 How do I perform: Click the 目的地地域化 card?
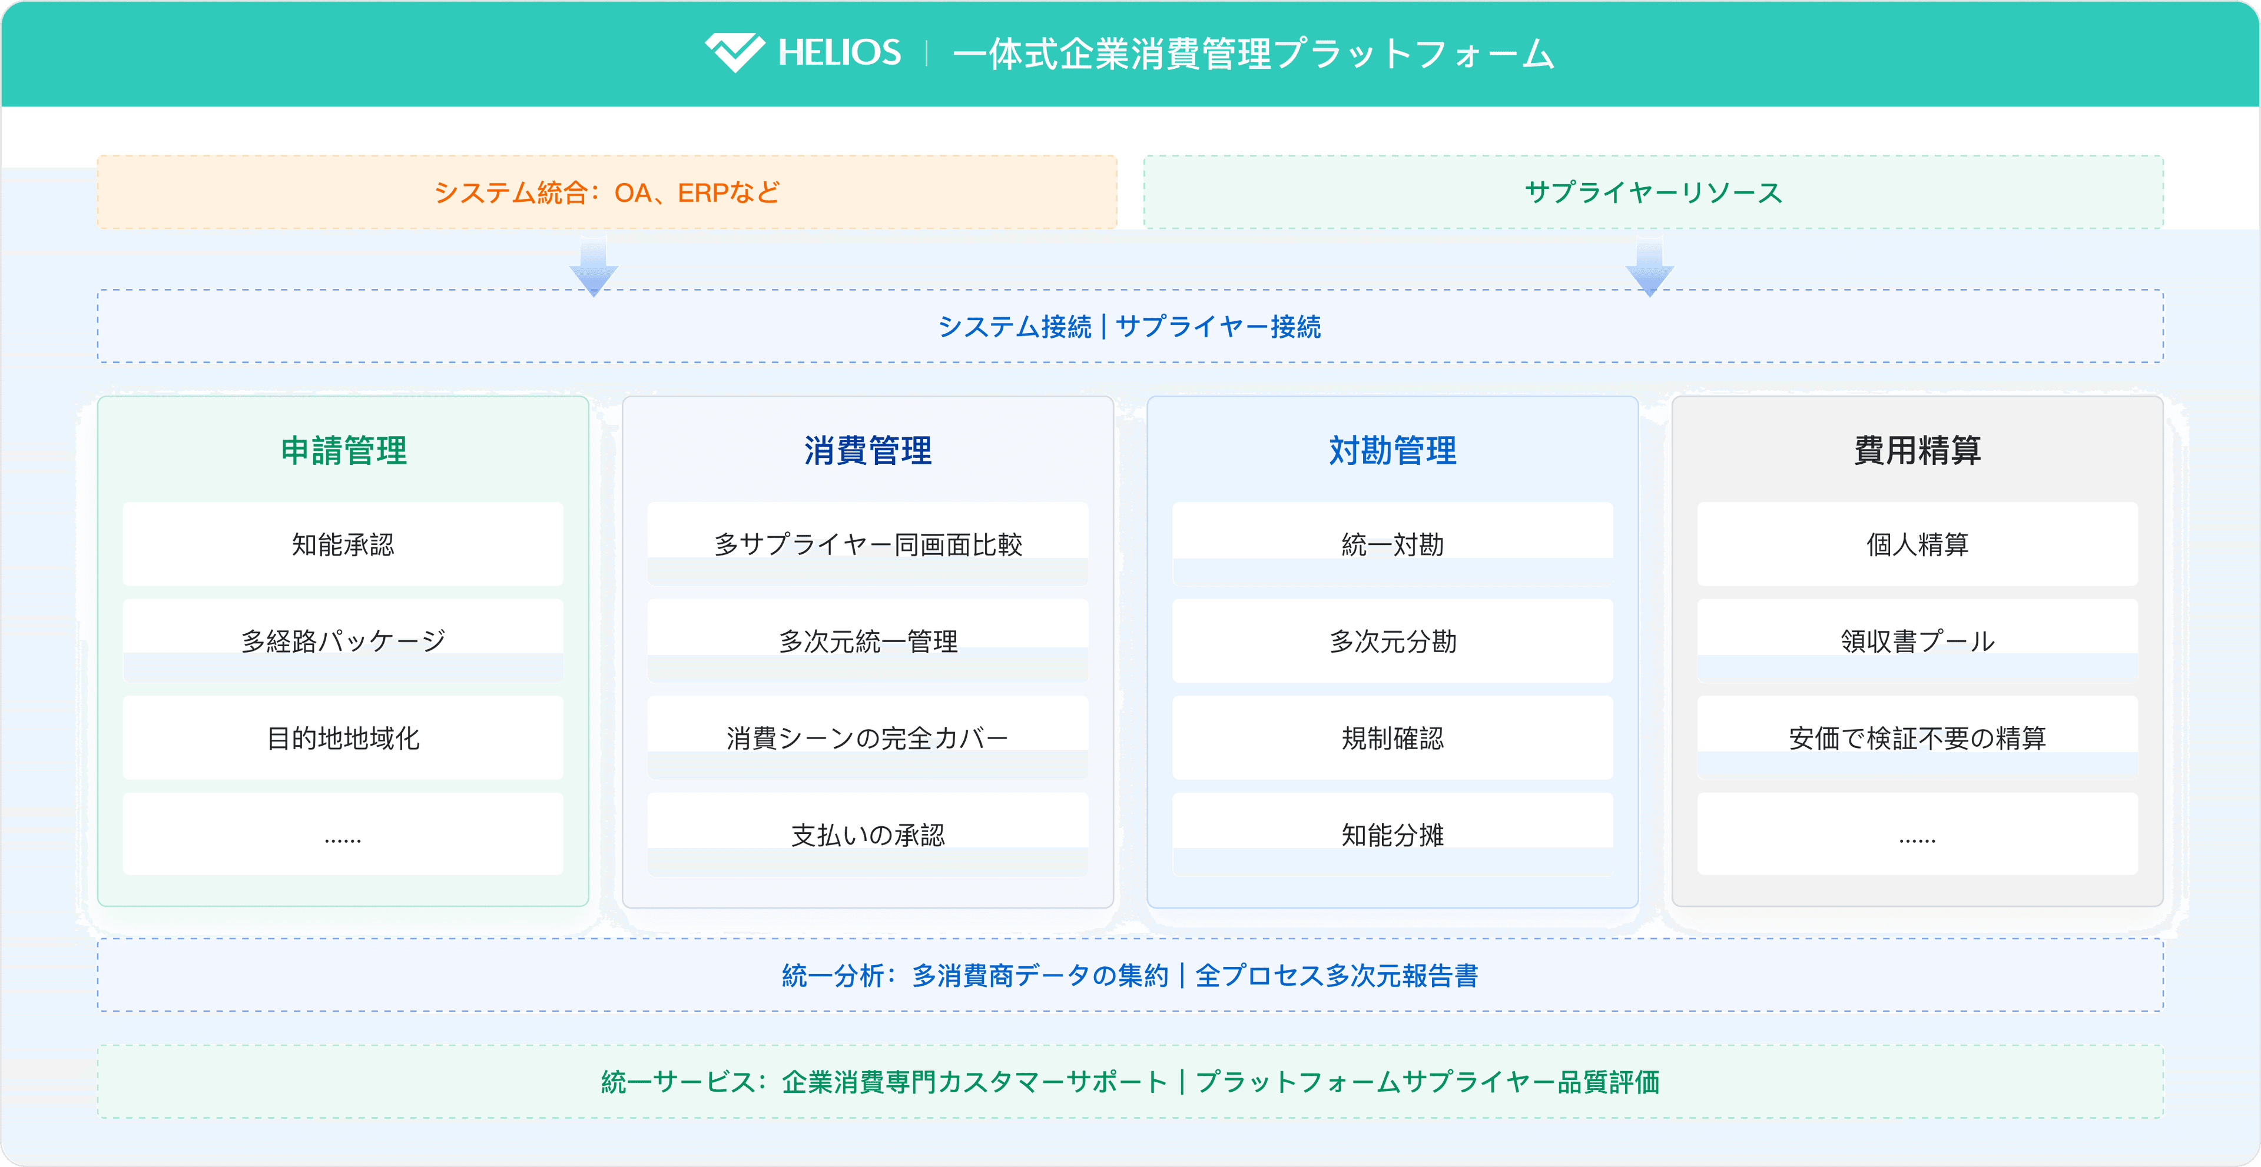[x=343, y=738]
